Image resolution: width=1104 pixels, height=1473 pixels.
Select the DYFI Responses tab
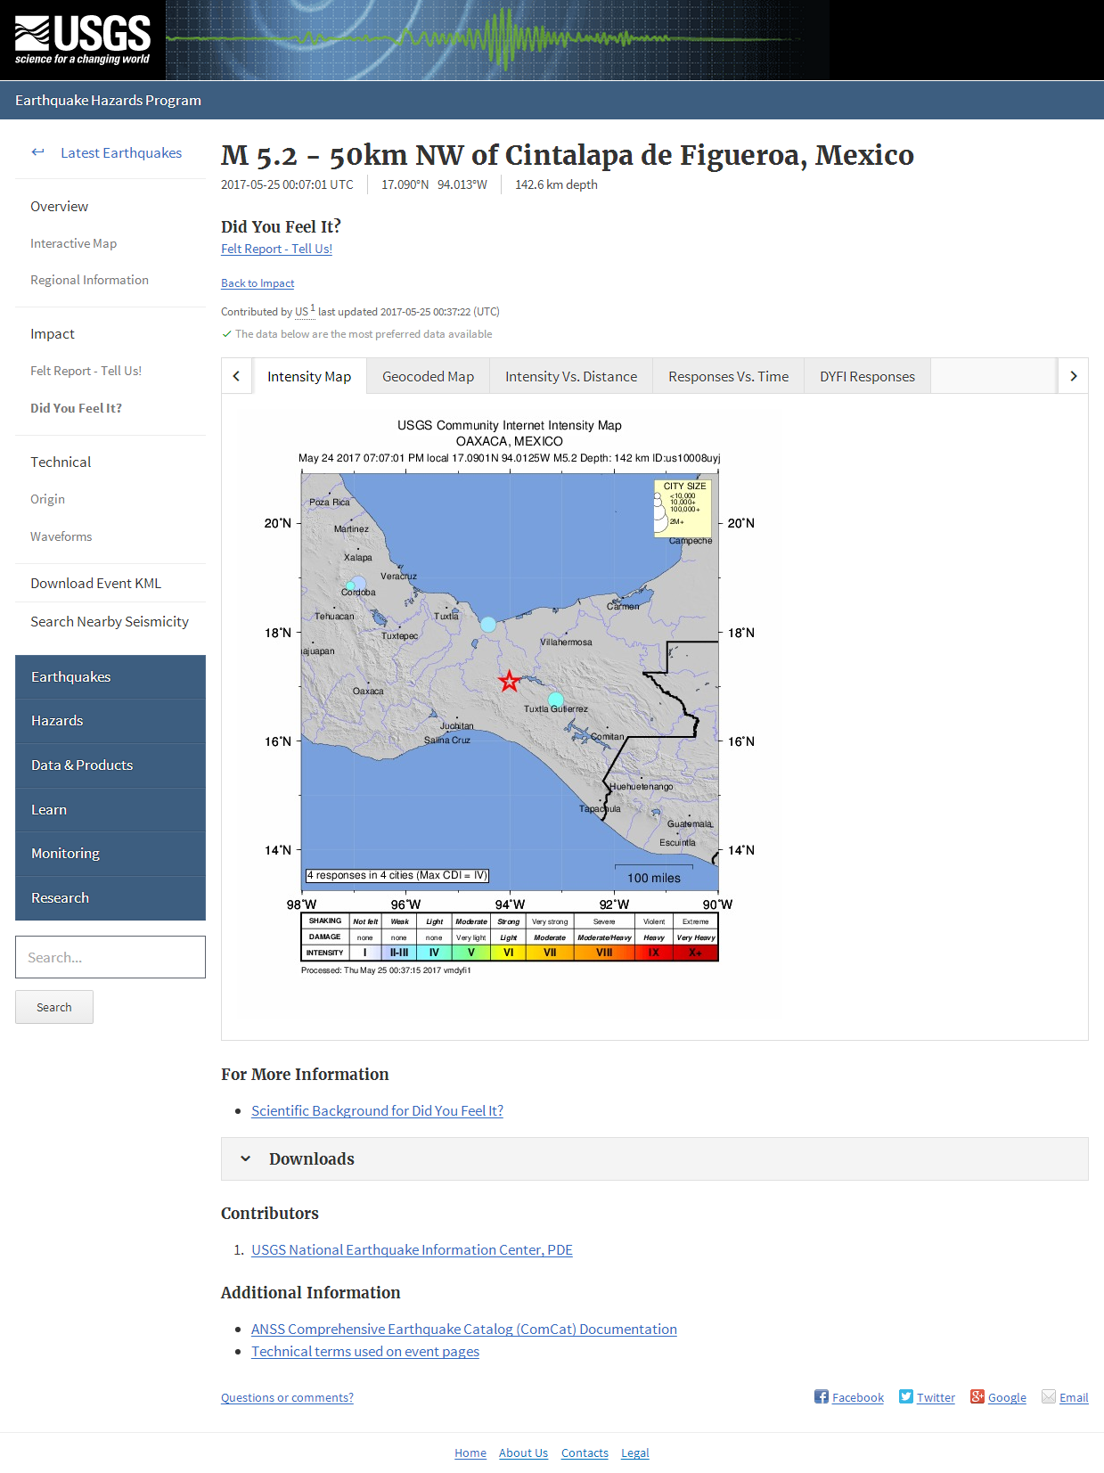point(866,376)
